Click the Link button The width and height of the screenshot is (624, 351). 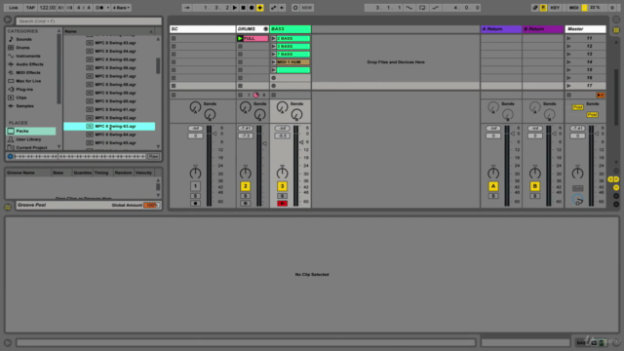coord(13,8)
